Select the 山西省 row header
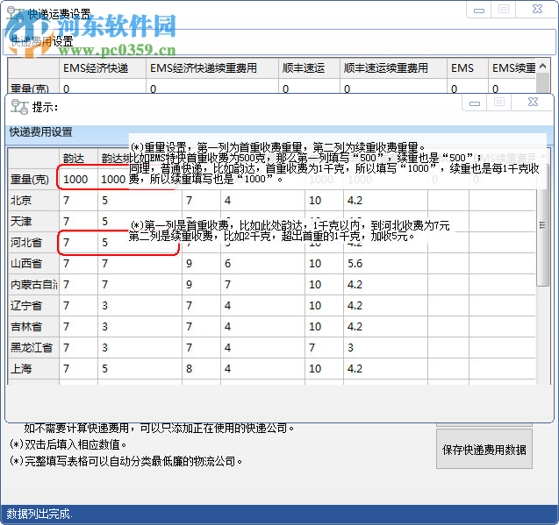 tap(33, 264)
